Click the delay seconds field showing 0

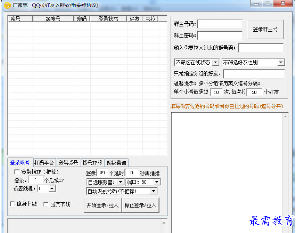click(x=132, y=173)
